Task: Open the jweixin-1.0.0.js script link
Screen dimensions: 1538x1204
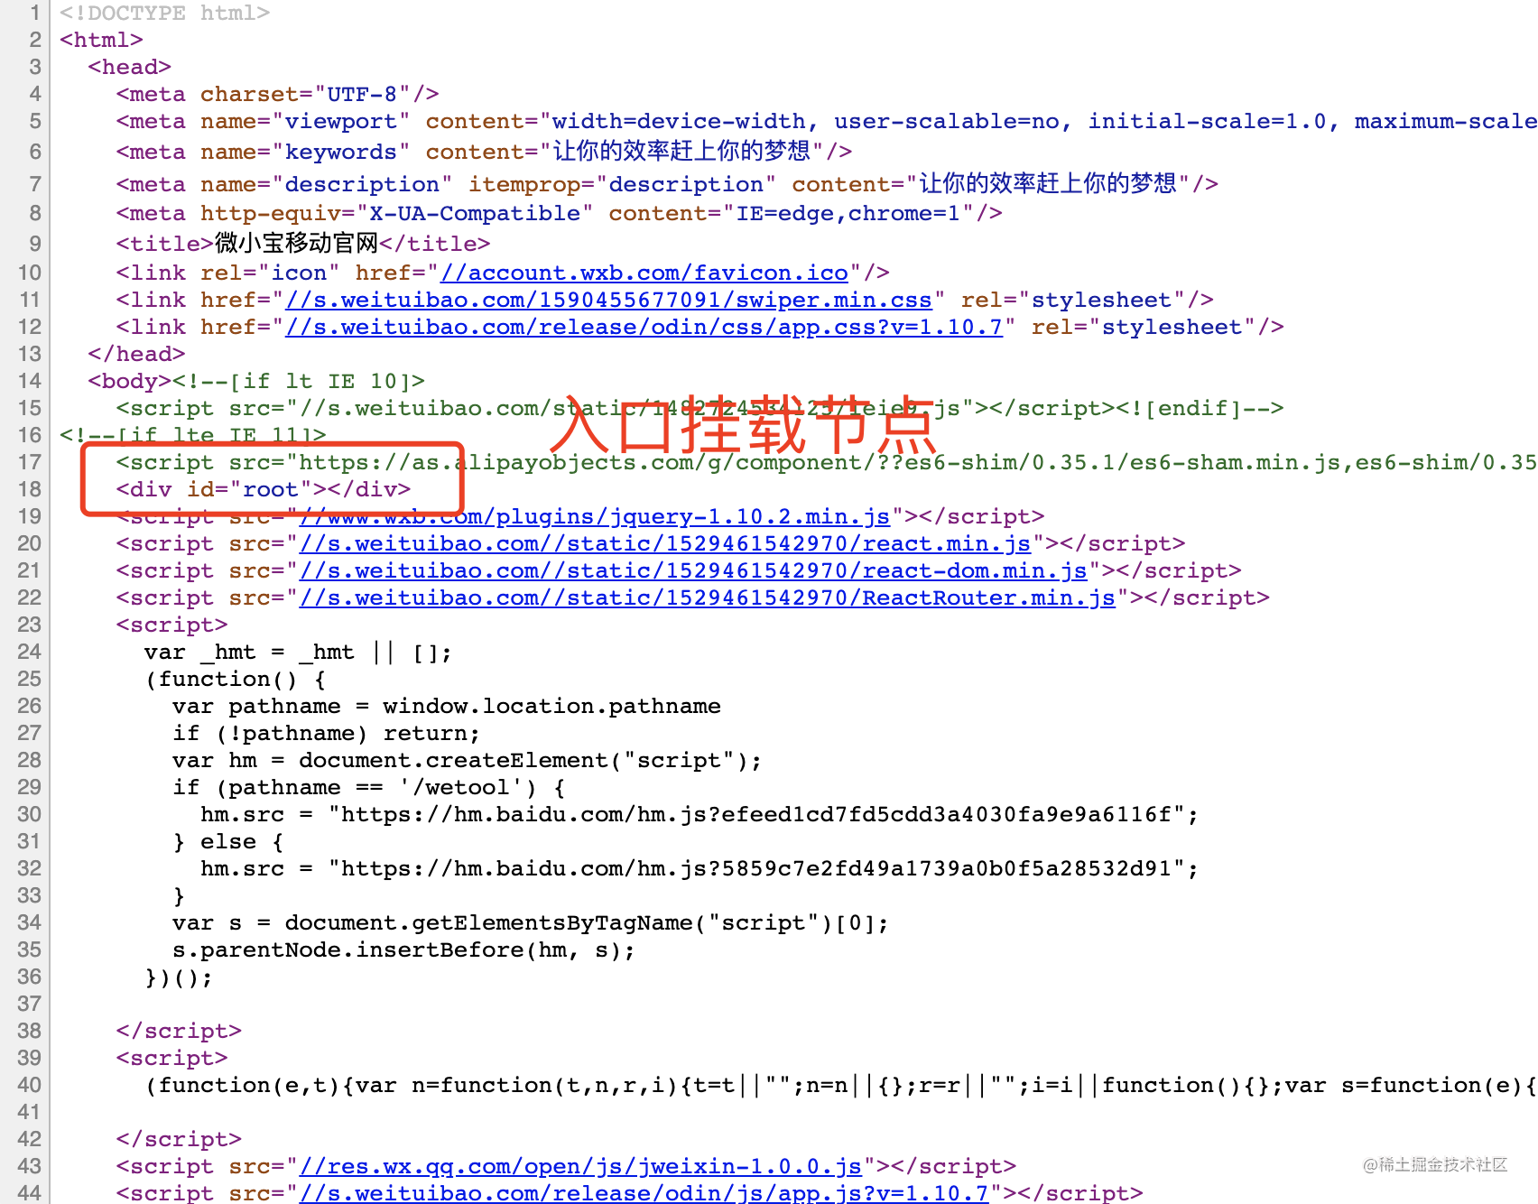Action: pos(580,1166)
